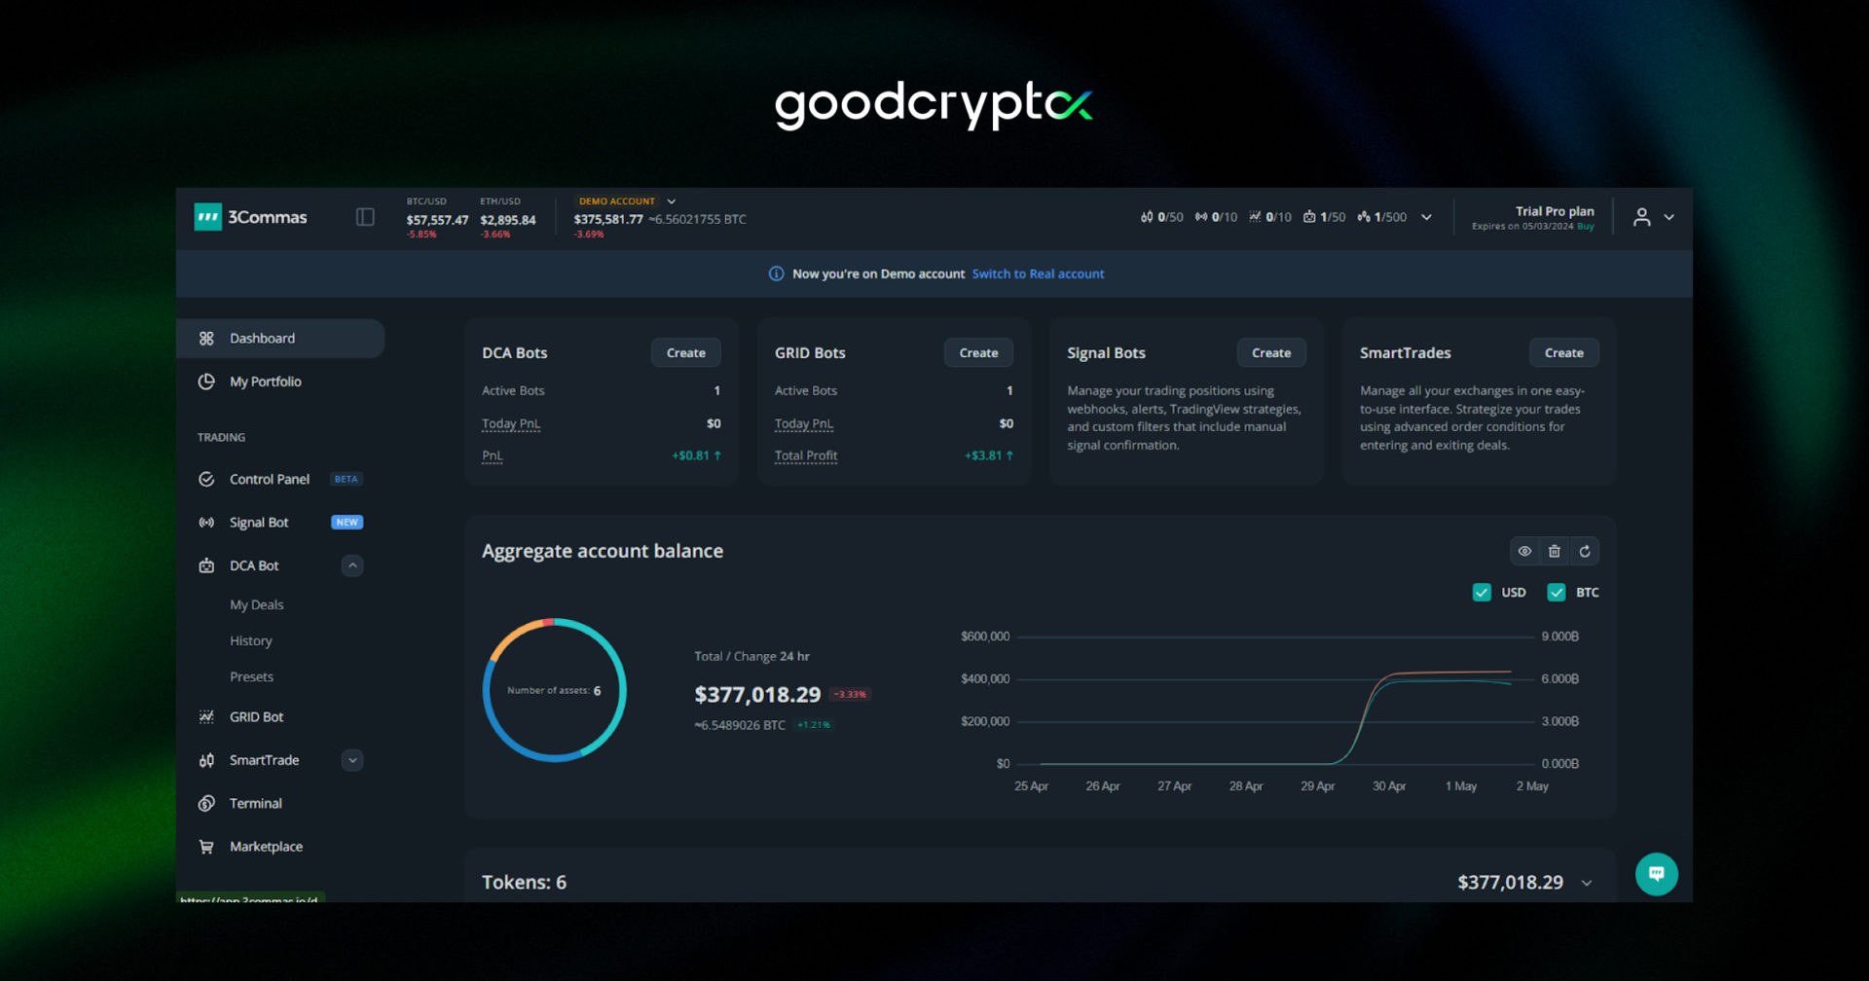Open Marketplace from the sidebar cart icon

(206, 847)
